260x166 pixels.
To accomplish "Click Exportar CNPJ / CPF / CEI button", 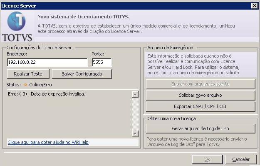I will (201, 106).
